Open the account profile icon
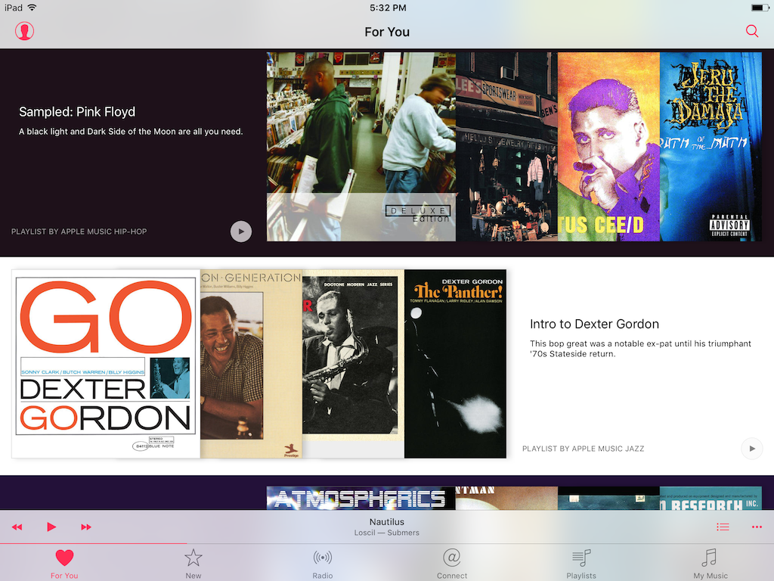Screen dimensions: 774x581 click(24, 31)
